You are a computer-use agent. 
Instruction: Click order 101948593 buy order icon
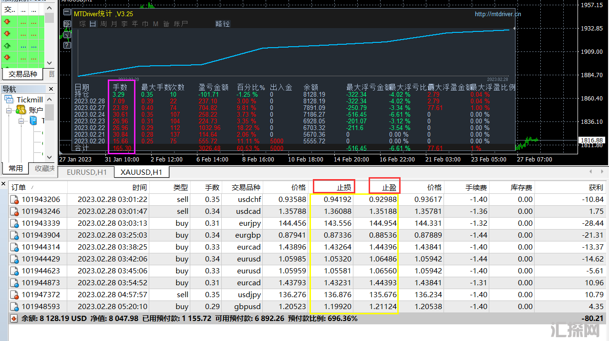[x=15, y=307]
